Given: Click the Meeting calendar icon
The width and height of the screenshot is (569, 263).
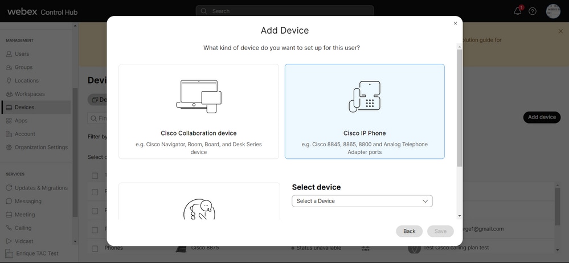Looking at the screenshot, I should (x=9, y=215).
